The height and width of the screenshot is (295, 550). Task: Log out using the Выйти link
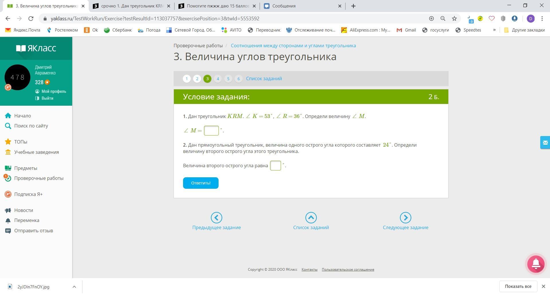pos(47,98)
